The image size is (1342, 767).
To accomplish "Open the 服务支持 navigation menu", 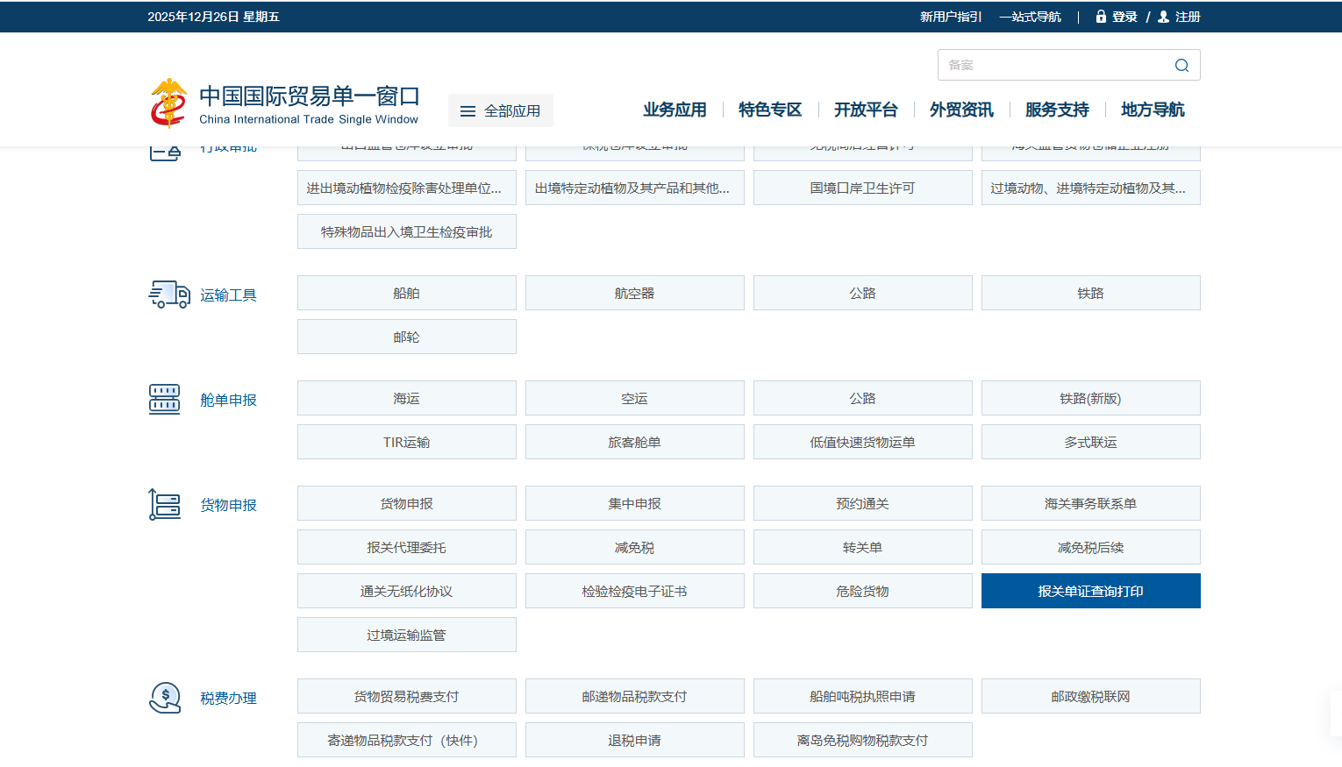I will [1057, 110].
